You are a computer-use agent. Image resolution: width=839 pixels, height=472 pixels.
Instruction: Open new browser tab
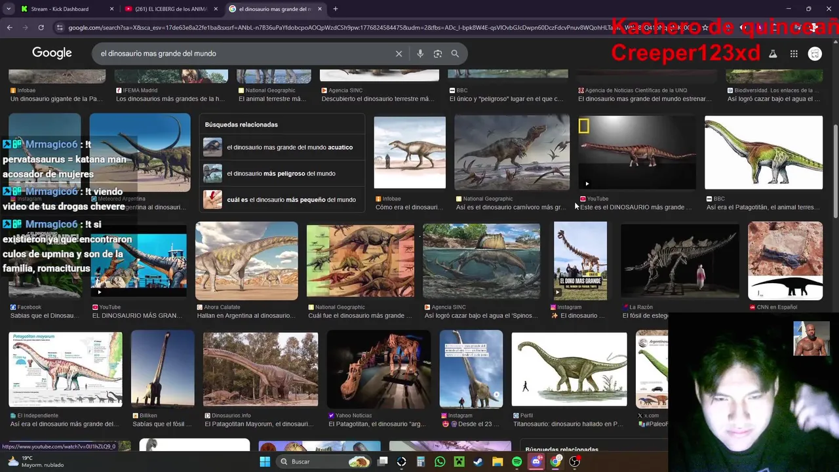click(x=335, y=9)
